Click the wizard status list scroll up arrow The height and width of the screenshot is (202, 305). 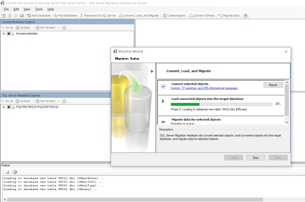point(287,82)
